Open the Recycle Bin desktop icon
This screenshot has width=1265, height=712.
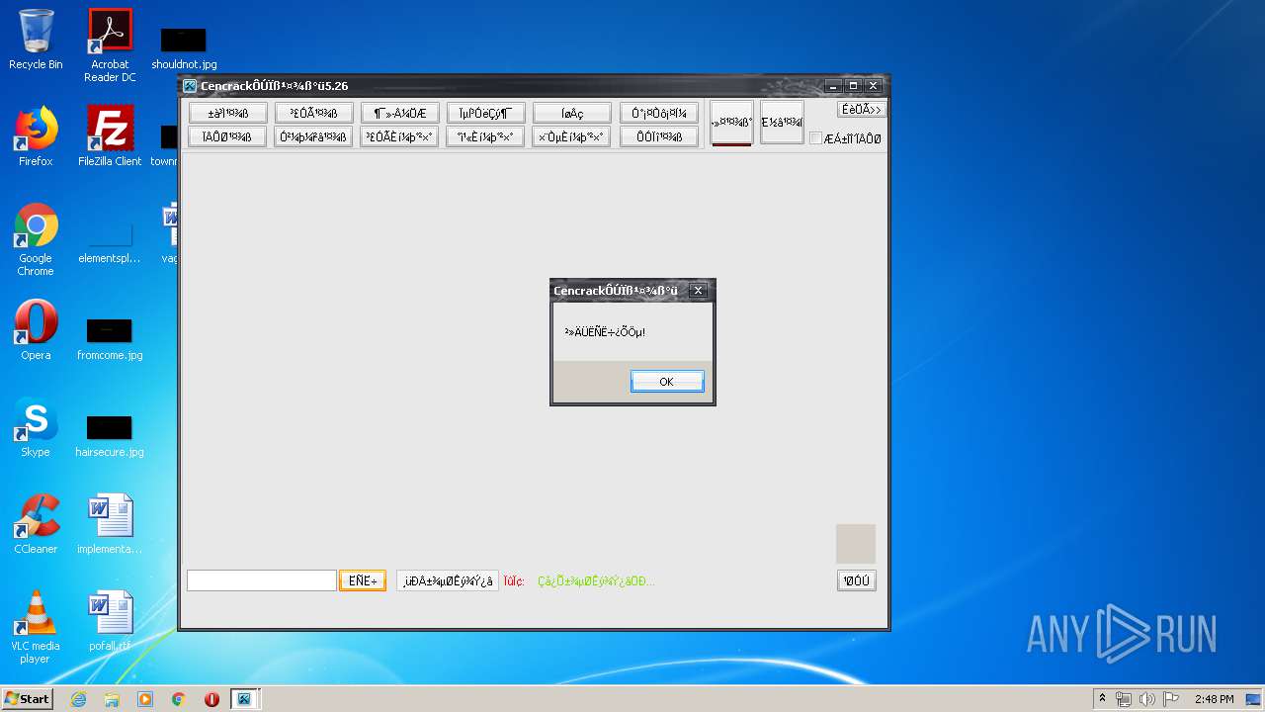(36, 40)
